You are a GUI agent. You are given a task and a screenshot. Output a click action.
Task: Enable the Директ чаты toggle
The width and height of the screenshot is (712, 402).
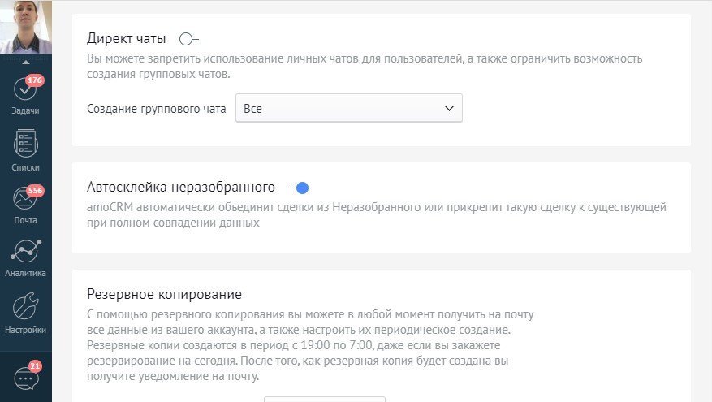click(x=189, y=39)
